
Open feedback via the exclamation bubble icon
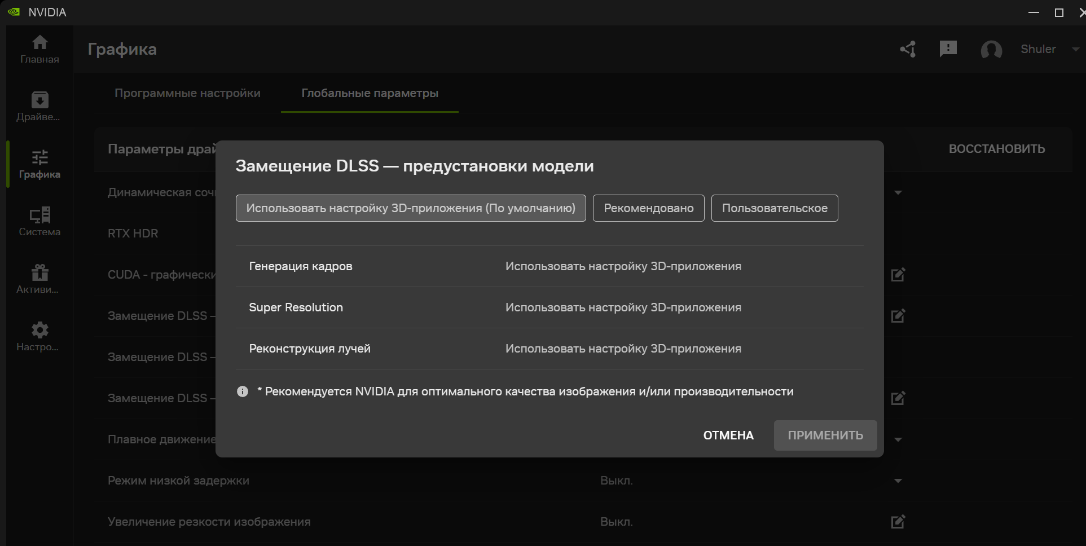948,49
